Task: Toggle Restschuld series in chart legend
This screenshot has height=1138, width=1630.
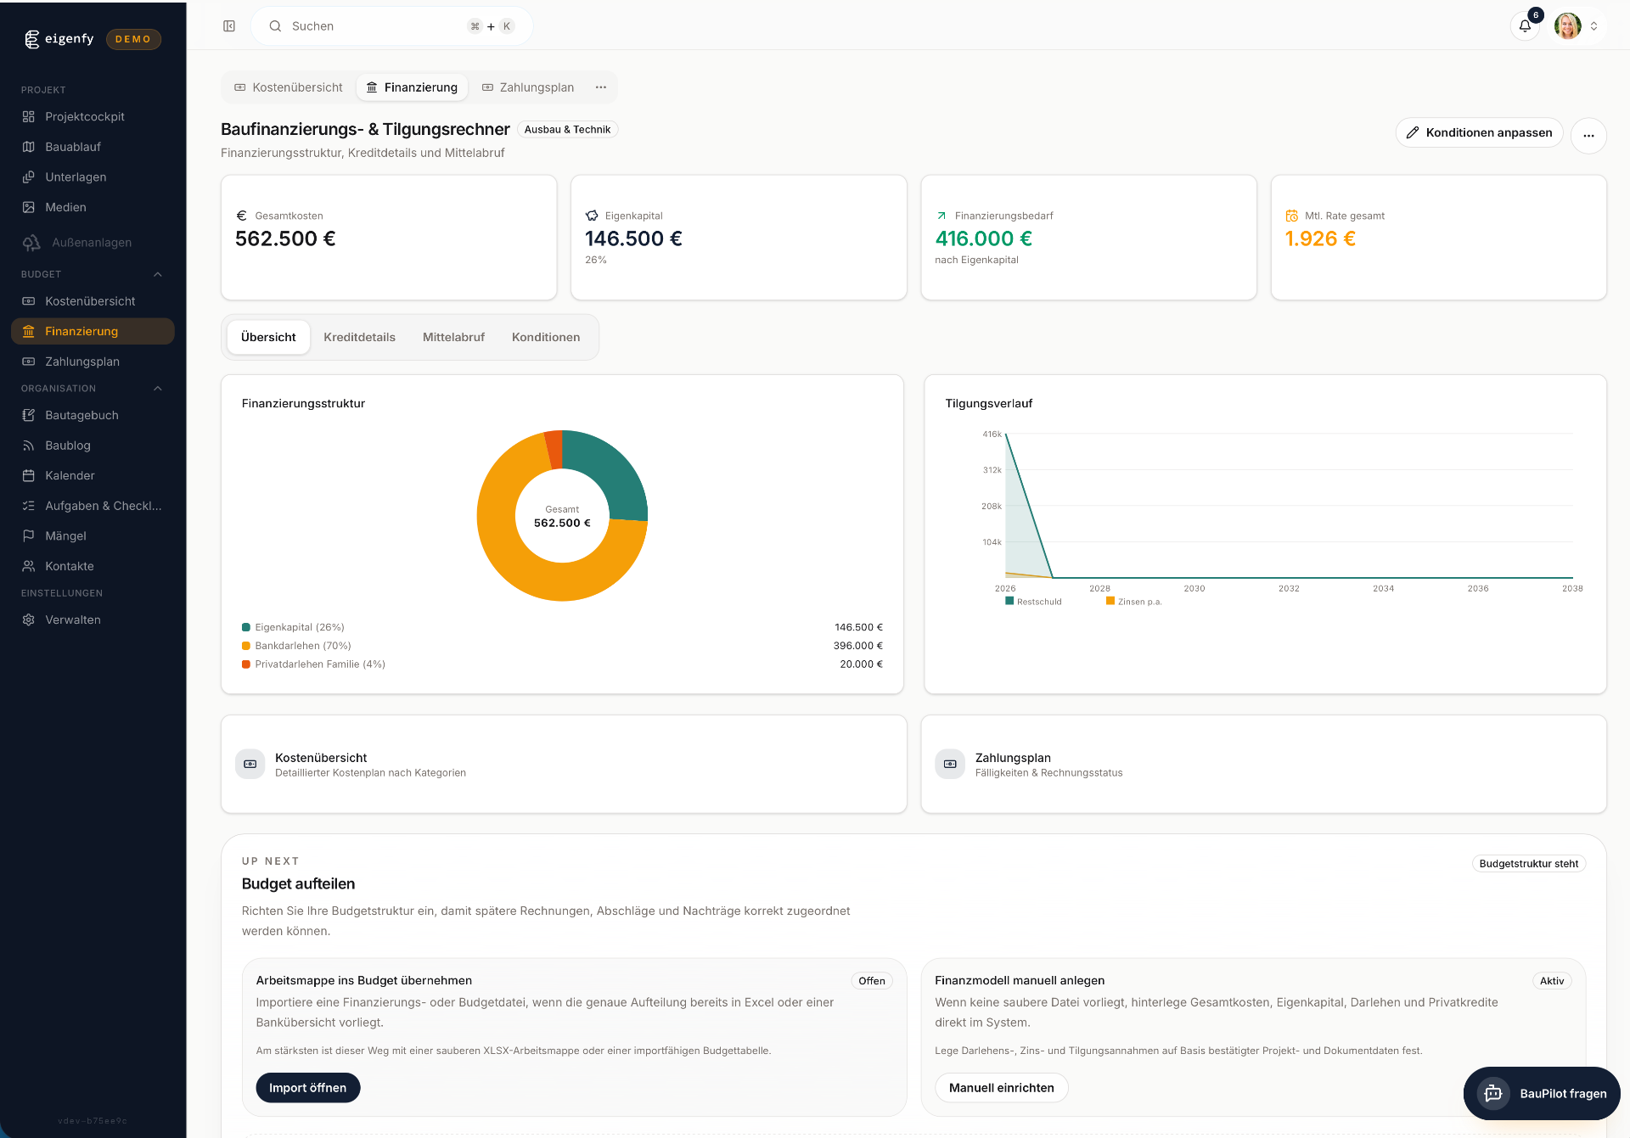Action: pos(1033,601)
